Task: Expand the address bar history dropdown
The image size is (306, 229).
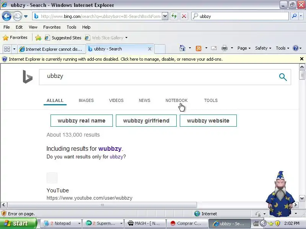Action: coord(165,16)
